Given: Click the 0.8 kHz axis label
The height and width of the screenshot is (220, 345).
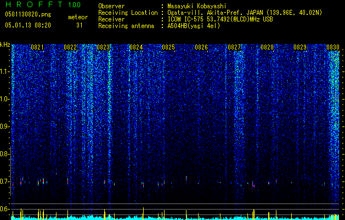Looking at the screenshot, I should (x=4, y=154).
